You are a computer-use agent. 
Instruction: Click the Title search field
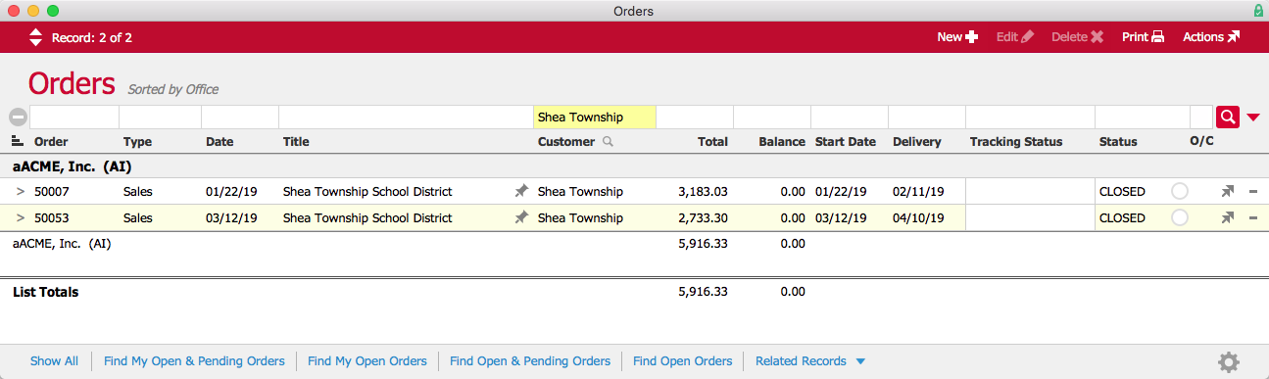406,118
